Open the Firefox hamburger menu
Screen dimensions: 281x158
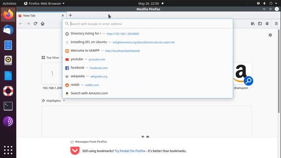point(276,24)
